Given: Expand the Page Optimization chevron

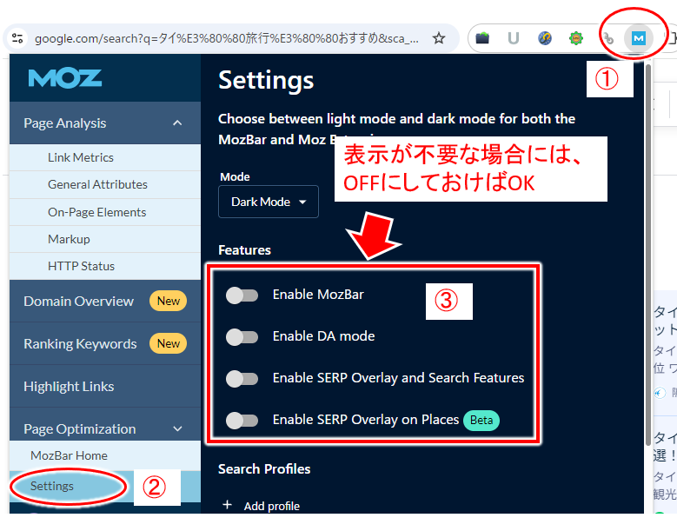Looking at the screenshot, I should (x=177, y=429).
